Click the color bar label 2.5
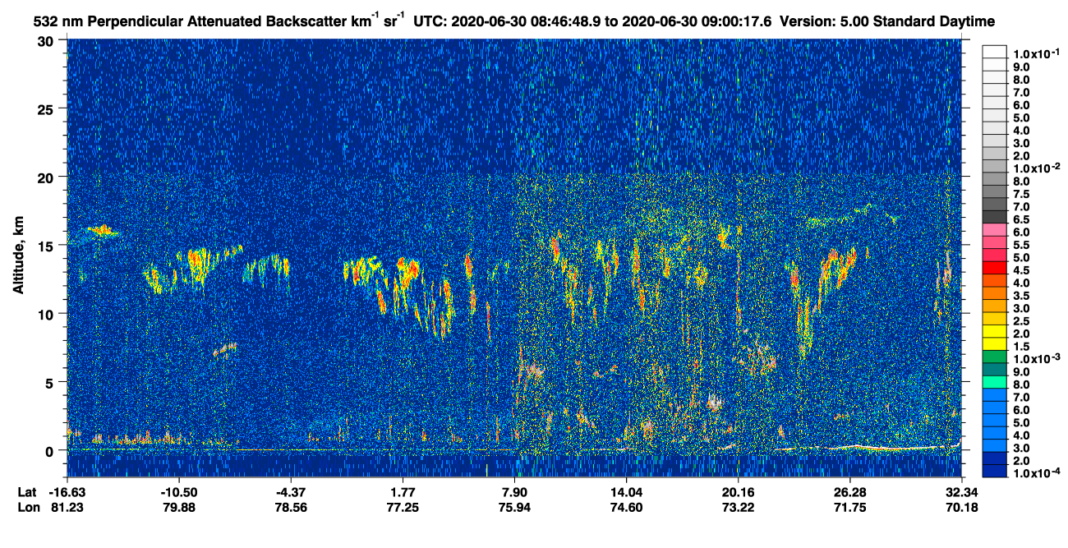The image size is (1068, 548). [1021, 322]
